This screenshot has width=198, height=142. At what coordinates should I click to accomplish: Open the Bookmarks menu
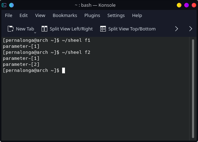click(65, 16)
